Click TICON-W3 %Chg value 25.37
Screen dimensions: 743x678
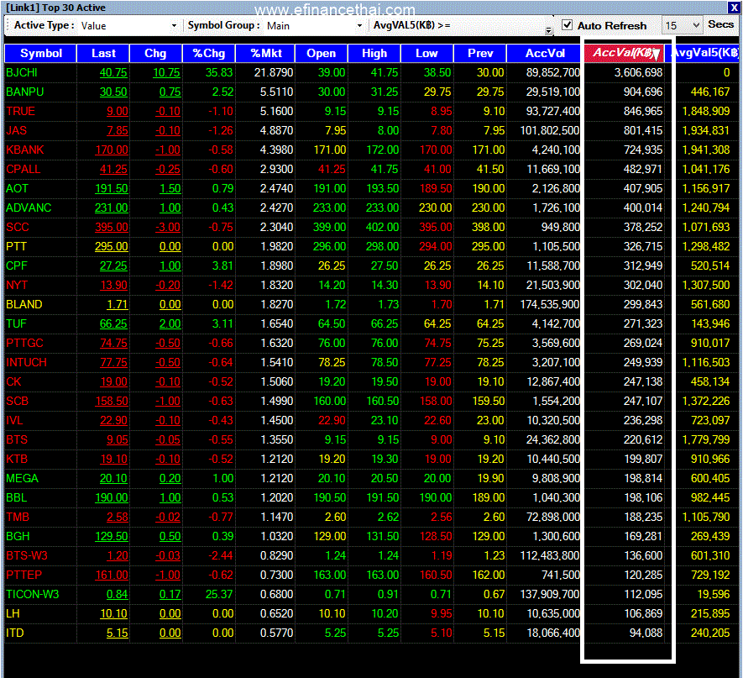point(219,595)
